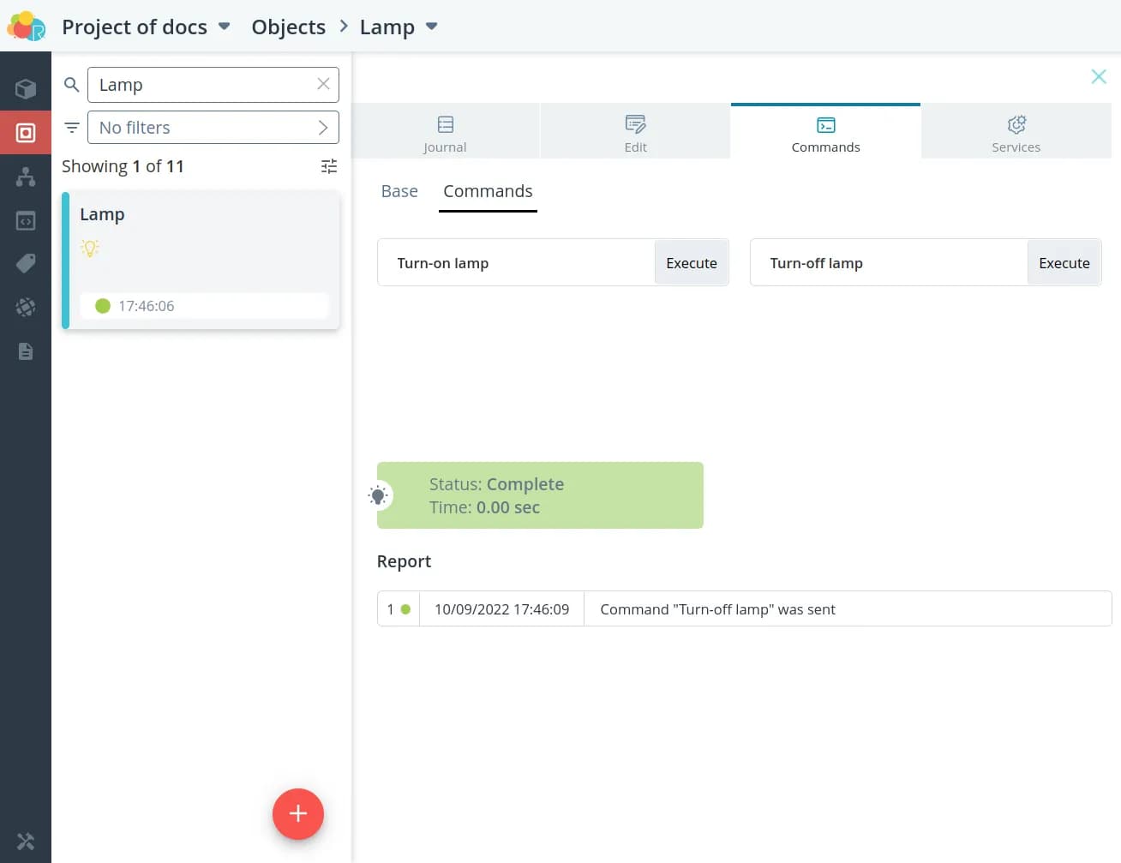Click the filter lines icon
1121x863 pixels.
[x=72, y=128]
